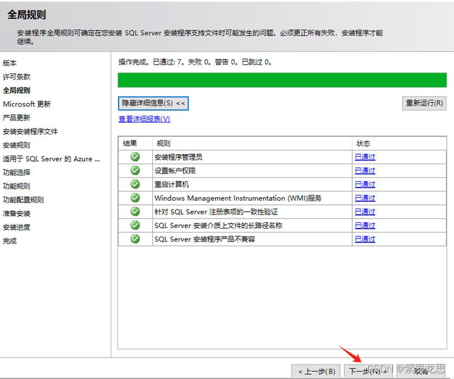
Task: Click check icon in the WMI服务 row
Action: click(135, 198)
